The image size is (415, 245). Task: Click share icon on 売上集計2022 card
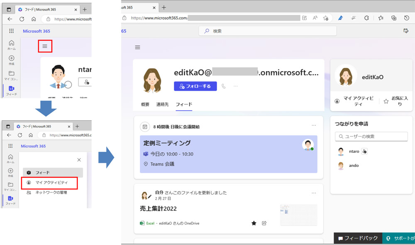(x=264, y=223)
